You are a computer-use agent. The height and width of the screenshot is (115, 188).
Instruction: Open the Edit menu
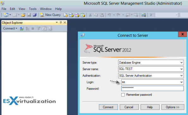click(x=12, y=9)
